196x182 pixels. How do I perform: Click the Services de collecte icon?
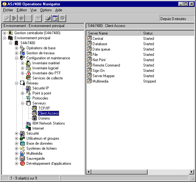[x=28, y=78]
